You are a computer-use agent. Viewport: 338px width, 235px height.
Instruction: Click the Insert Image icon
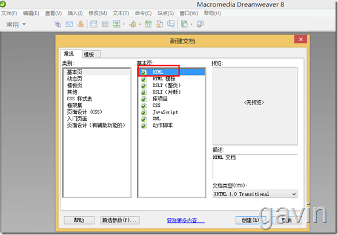[x=117, y=24]
